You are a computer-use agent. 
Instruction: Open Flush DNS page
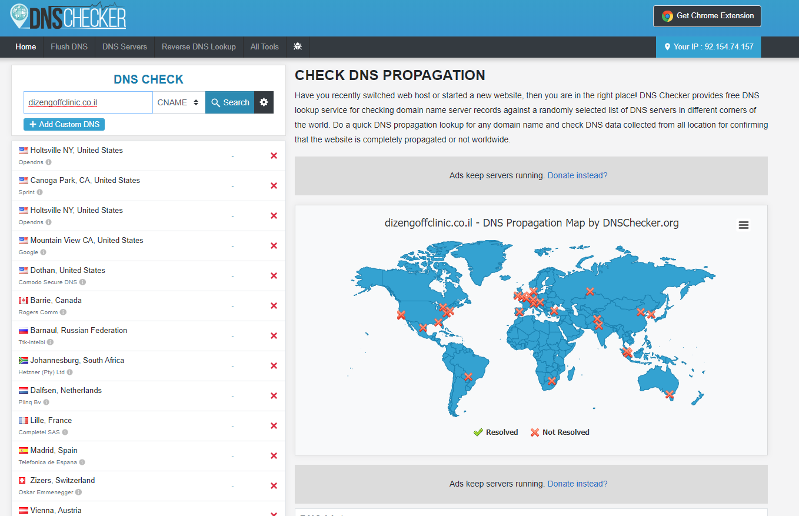[69, 46]
